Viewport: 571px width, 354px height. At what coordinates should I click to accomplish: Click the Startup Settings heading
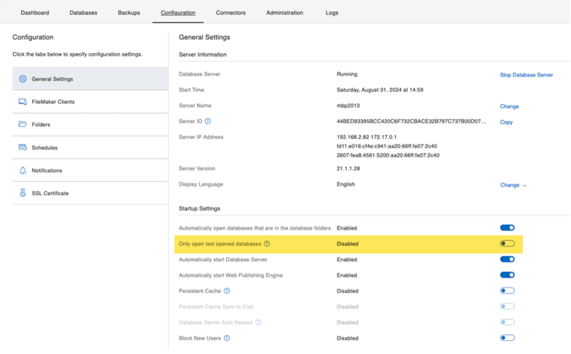pos(199,209)
